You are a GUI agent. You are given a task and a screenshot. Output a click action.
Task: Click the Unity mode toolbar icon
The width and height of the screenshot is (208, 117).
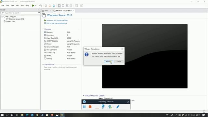click(x=71, y=6)
